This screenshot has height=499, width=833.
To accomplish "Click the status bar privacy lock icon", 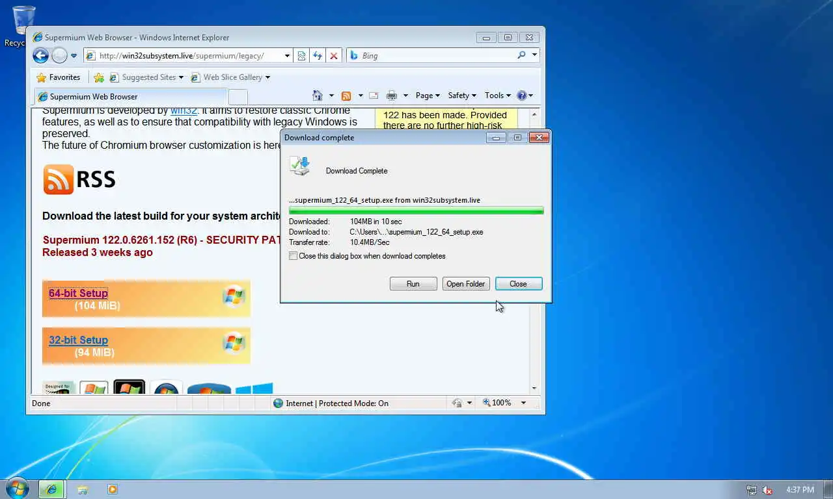I will (457, 403).
